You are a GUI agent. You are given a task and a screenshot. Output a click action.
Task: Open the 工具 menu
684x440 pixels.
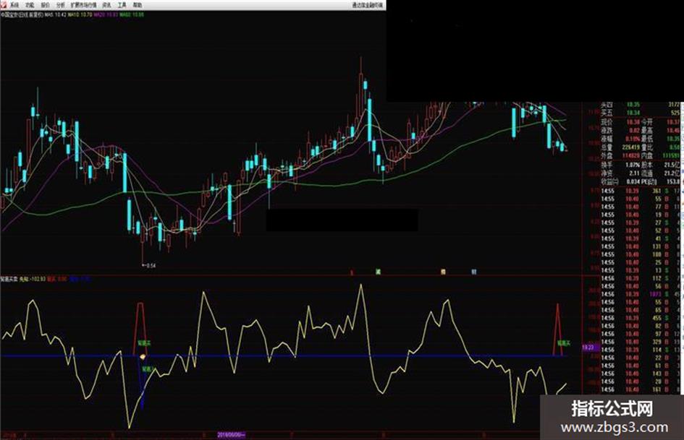click(122, 5)
